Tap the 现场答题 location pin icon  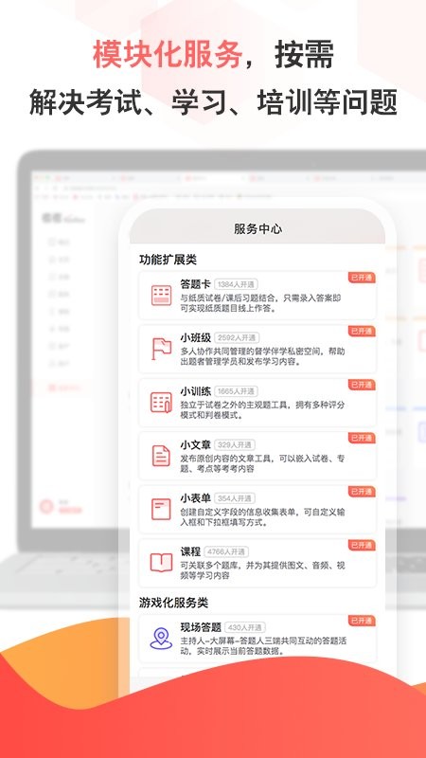click(161, 639)
